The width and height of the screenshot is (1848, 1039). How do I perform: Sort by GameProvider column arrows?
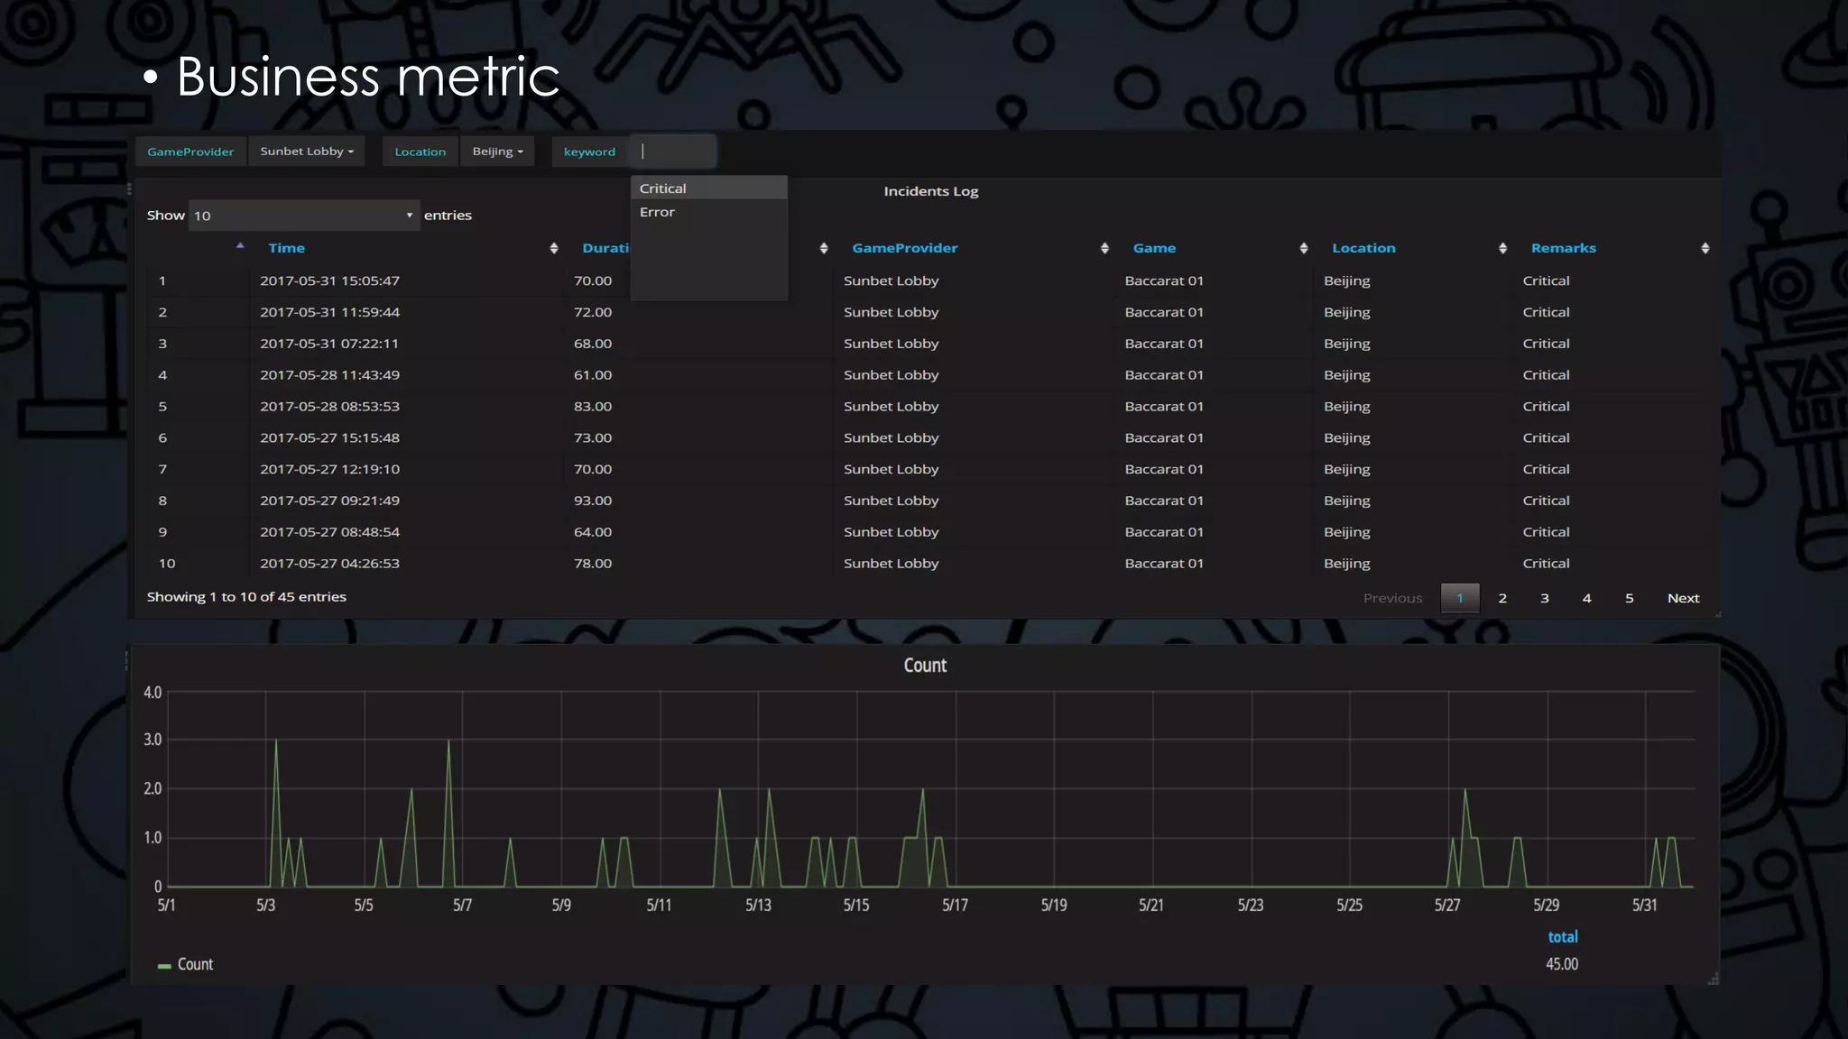pos(1104,248)
